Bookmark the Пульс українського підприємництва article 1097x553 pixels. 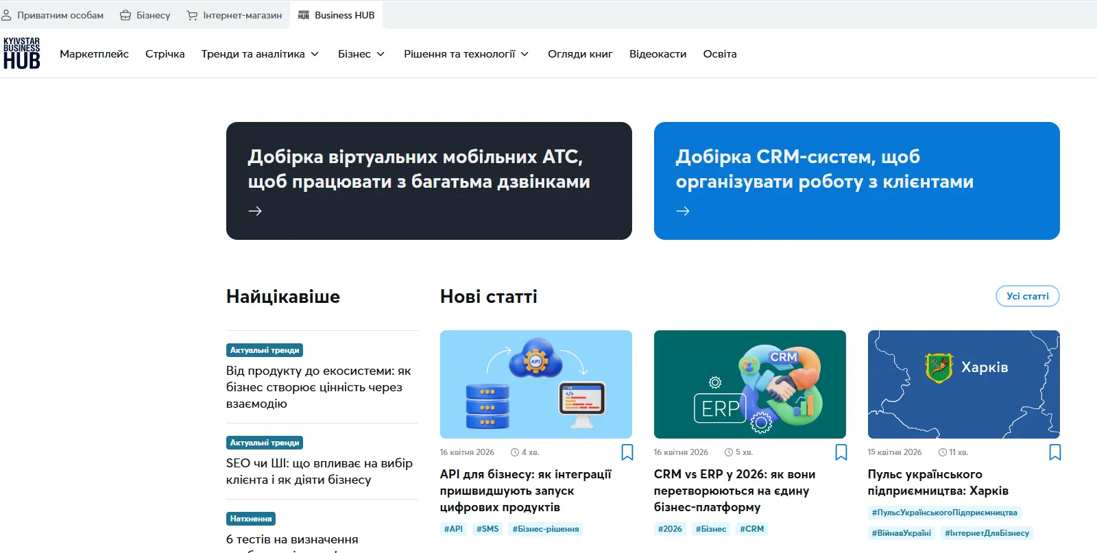pos(1054,452)
